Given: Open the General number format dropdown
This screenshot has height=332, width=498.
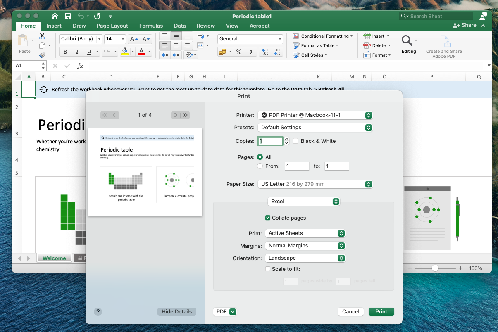Looking at the screenshot, I should click(250, 39).
